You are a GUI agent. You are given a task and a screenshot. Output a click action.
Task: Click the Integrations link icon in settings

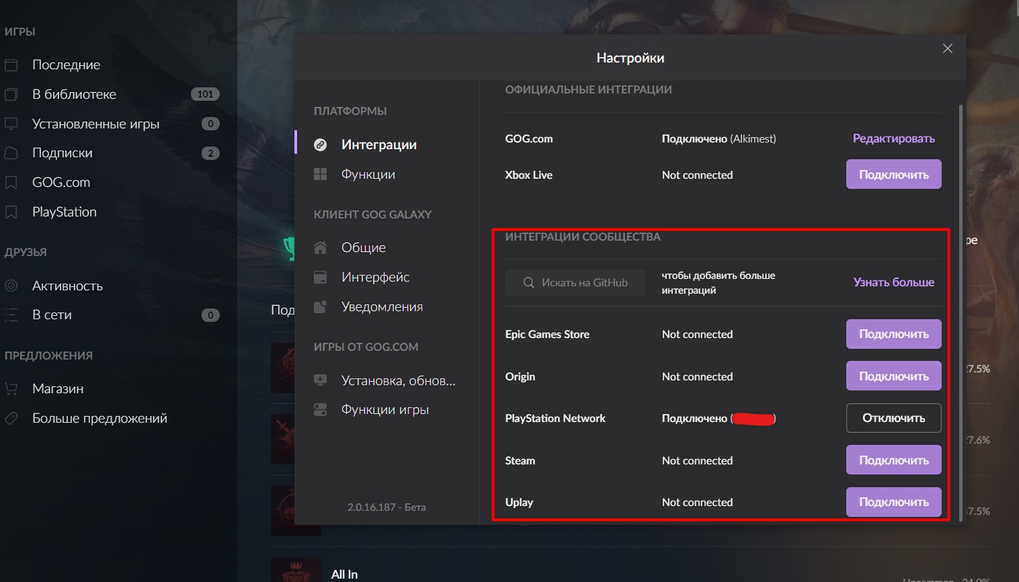pyautogui.click(x=321, y=145)
